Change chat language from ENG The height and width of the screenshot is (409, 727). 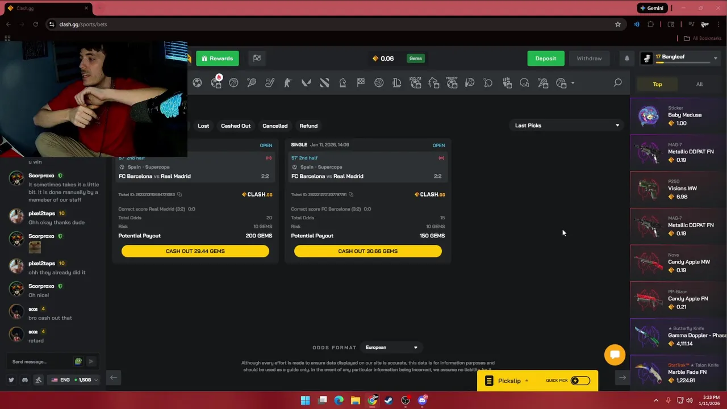point(74,379)
